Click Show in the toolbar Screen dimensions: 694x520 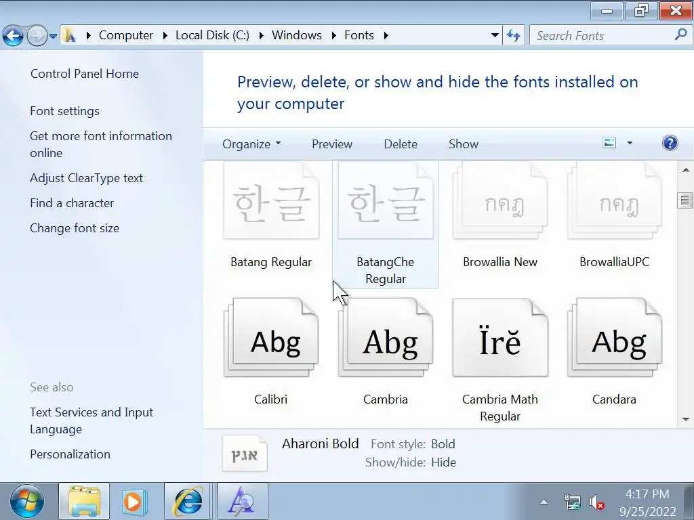point(464,144)
